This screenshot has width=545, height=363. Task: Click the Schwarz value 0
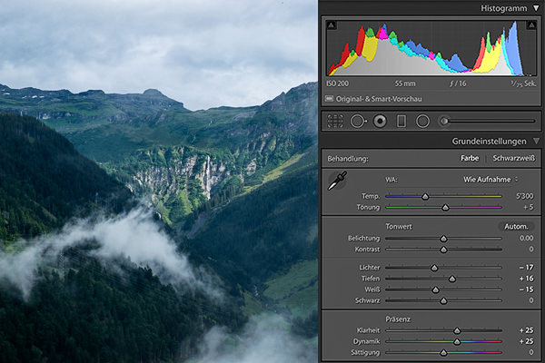click(x=531, y=300)
